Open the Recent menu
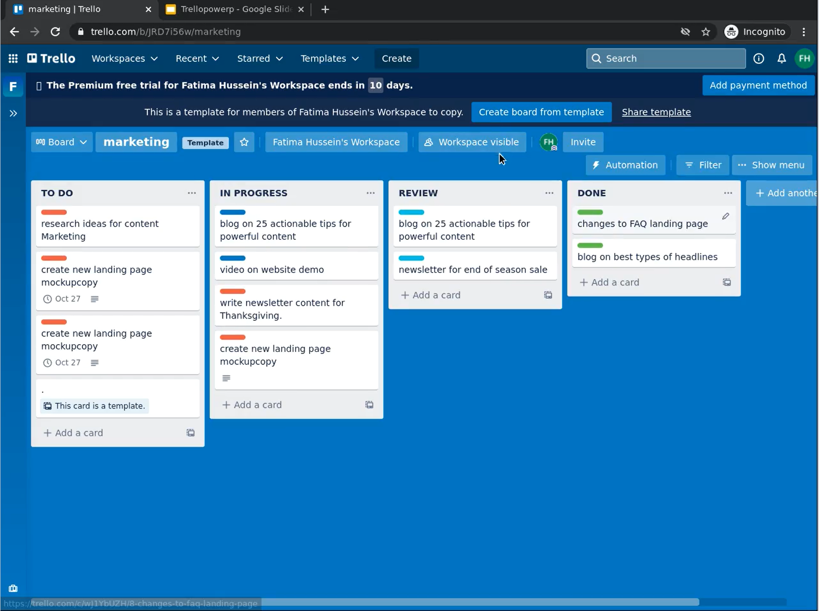The width and height of the screenshot is (819, 611). coord(197,59)
